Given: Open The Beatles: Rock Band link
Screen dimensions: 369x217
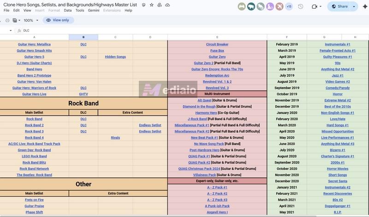Looking at the screenshot, I should point(34,175).
